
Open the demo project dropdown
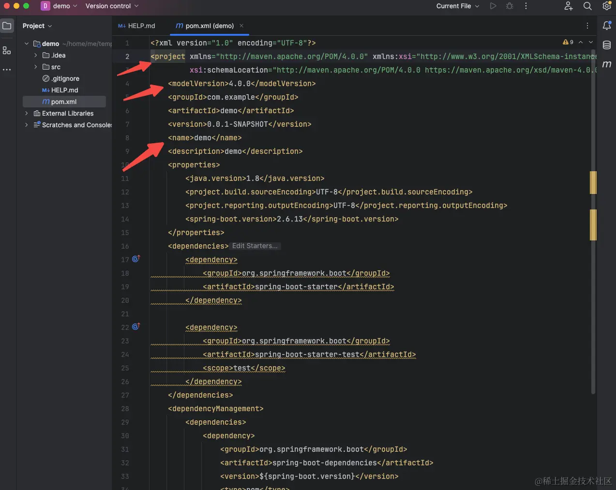(x=65, y=6)
